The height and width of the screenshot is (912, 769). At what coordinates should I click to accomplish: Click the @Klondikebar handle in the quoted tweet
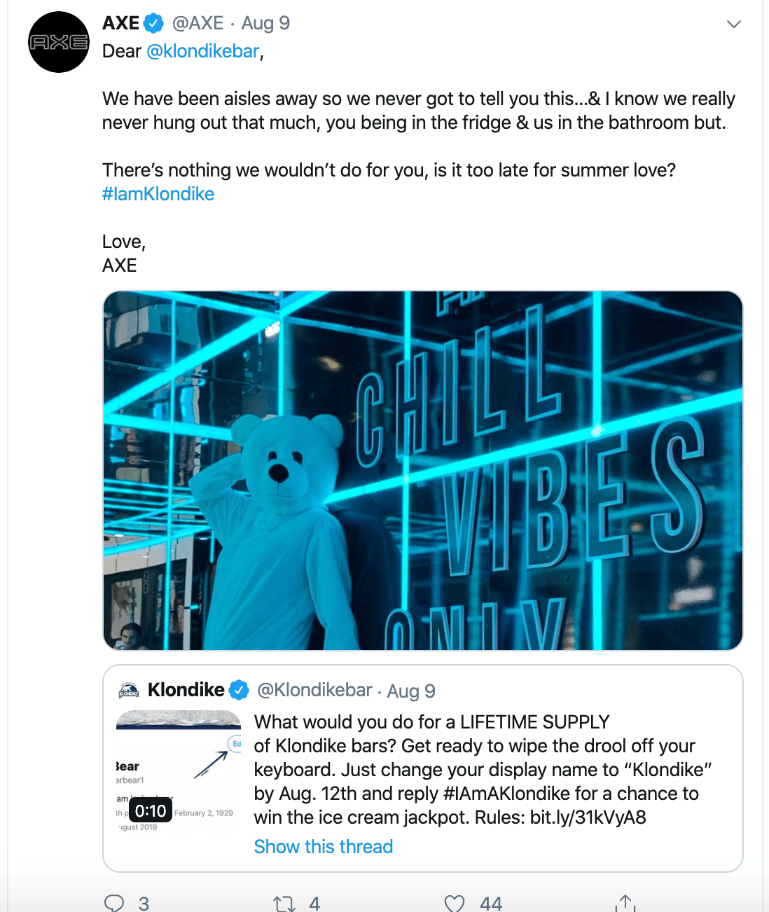[314, 690]
